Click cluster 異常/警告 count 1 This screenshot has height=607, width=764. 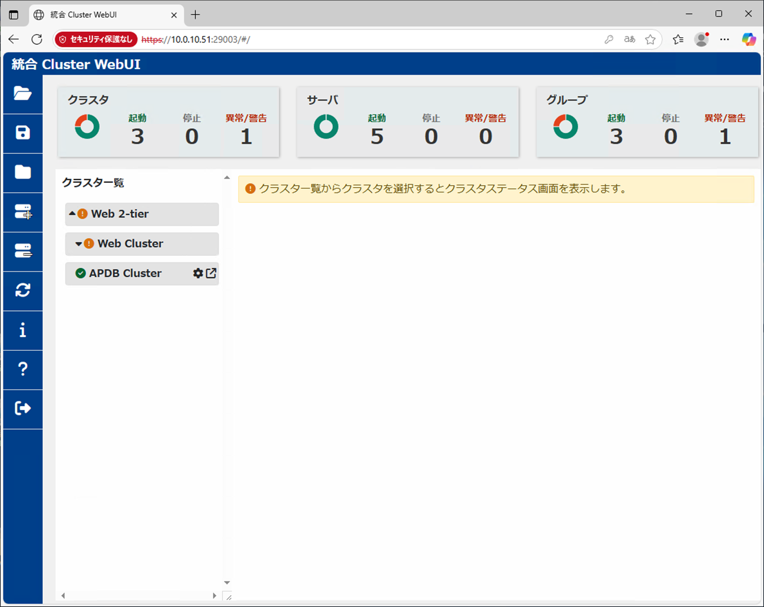(x=246, y=137)
